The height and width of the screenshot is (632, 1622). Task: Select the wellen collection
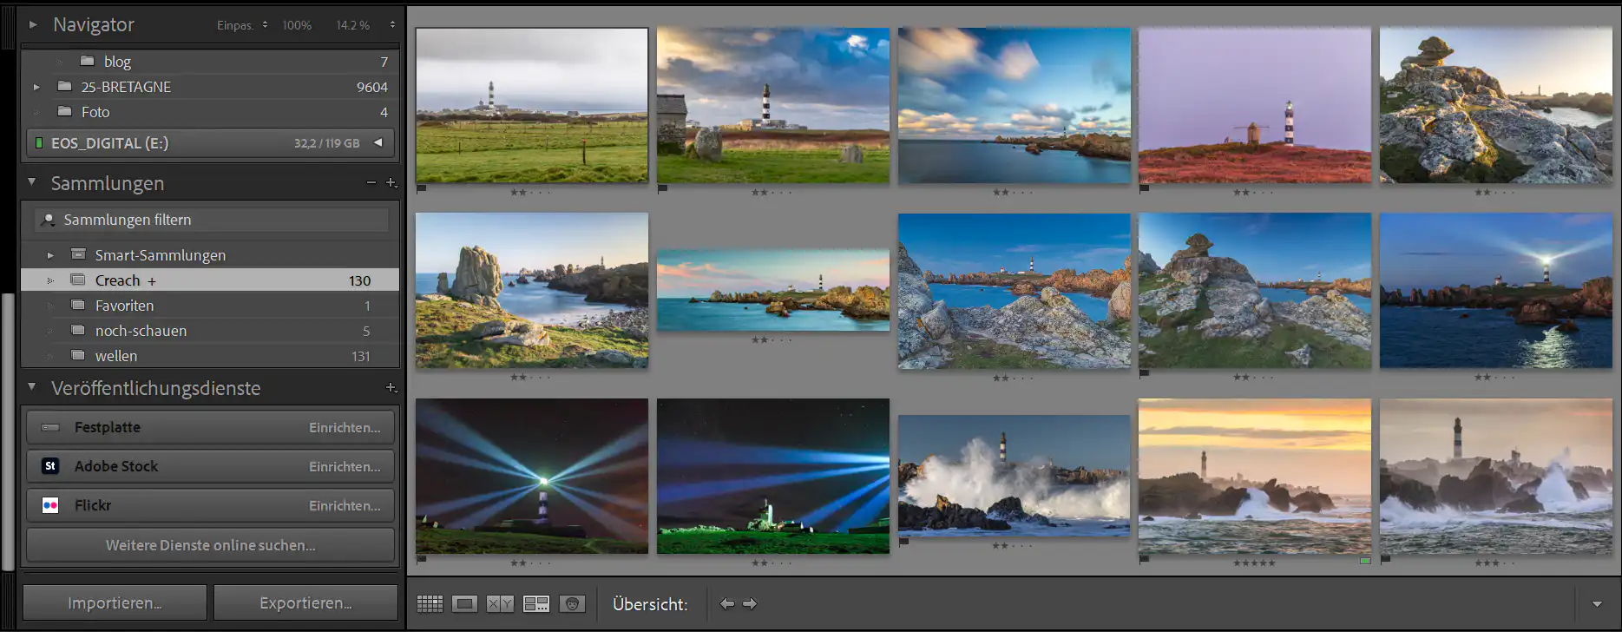[x=116, y=356]
